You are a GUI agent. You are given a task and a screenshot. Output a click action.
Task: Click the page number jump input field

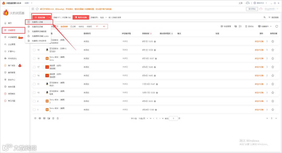[x=173, y=118]
